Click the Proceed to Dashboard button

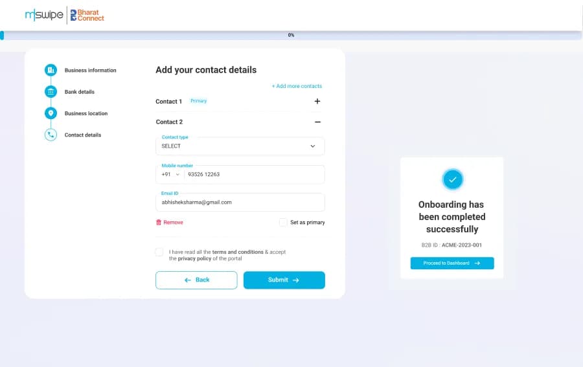[452, 263]
